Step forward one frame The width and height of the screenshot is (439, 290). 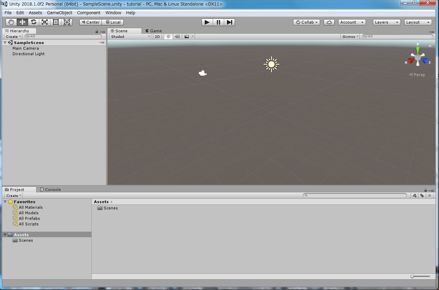[229, 22]
